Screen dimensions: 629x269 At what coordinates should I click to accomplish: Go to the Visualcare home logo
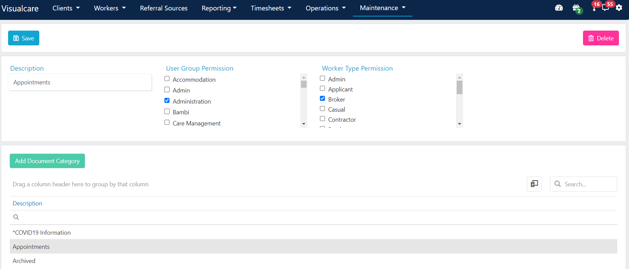(x=20, y=8)
